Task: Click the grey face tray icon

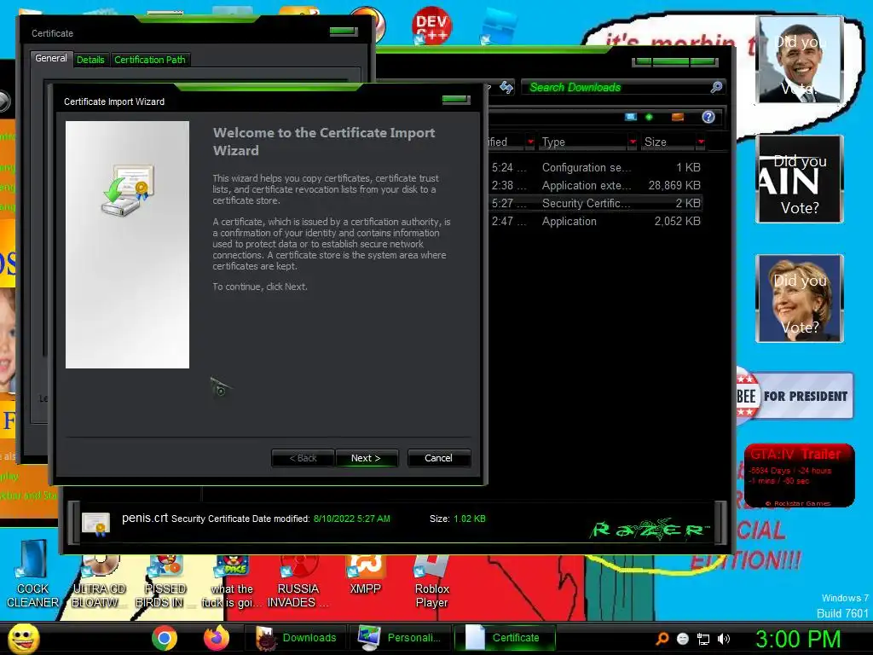Action: tap(683, 639)
